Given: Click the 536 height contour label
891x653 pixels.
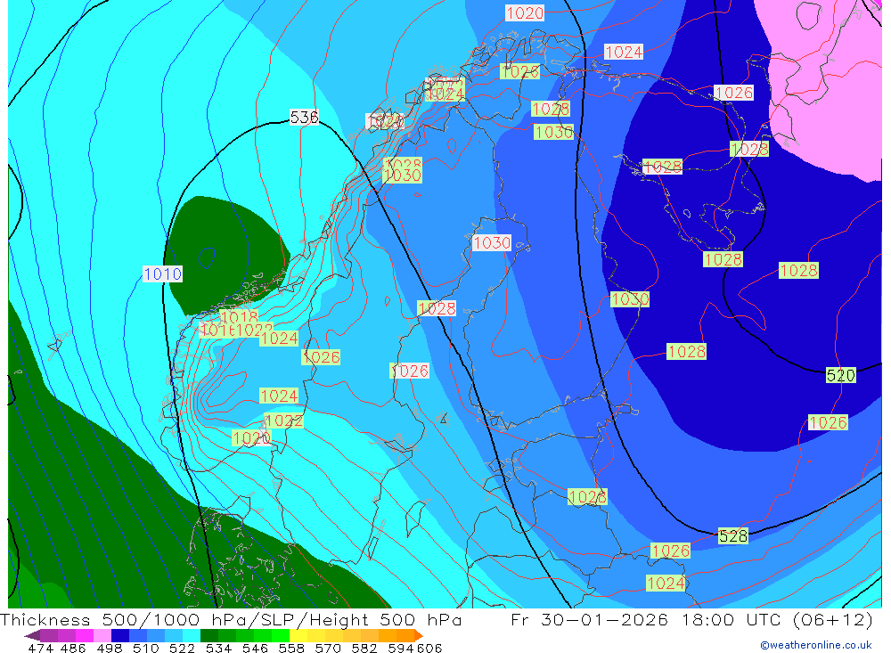Looking at the screenshot, I should [x=304, y=118].
